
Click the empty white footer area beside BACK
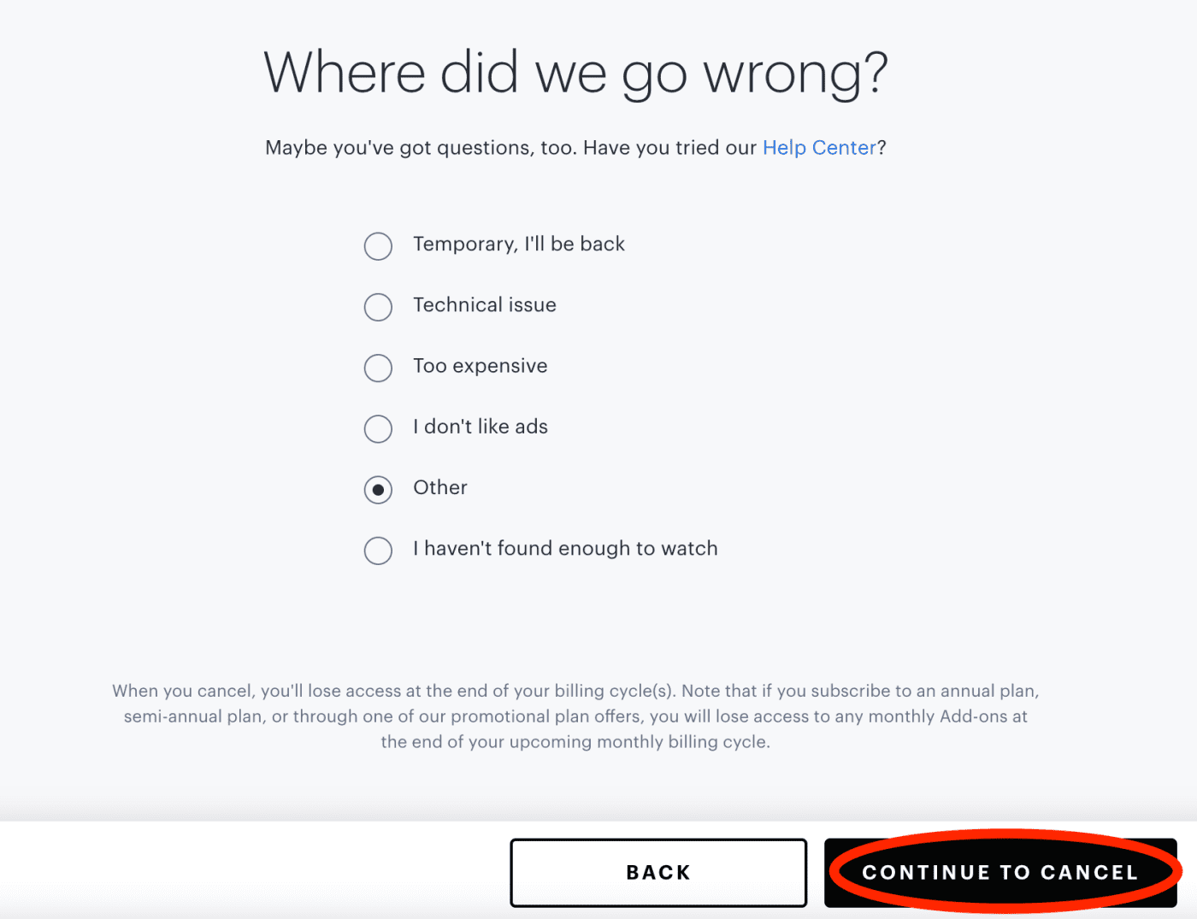(x=256, y=872)
